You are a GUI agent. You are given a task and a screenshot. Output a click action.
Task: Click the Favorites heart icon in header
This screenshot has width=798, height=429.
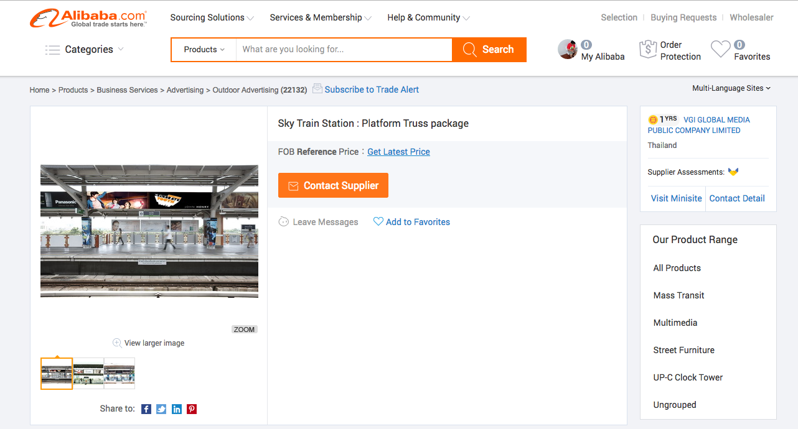point(720,50)
